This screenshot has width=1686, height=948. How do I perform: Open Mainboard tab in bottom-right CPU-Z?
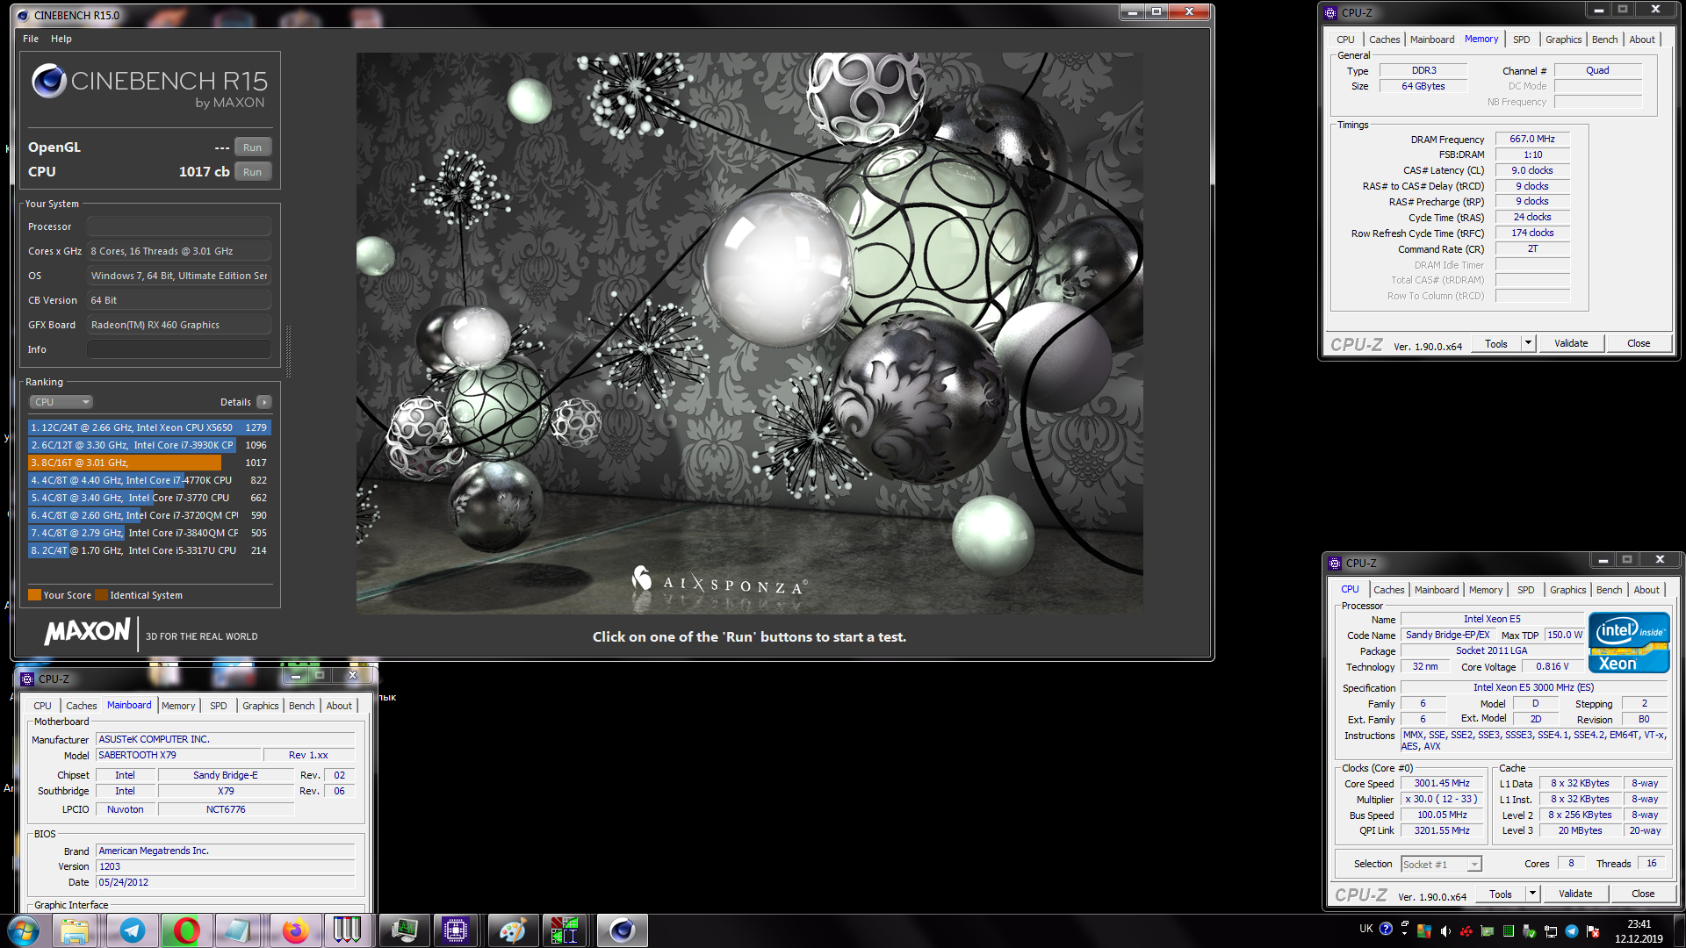coord(1437,590)
